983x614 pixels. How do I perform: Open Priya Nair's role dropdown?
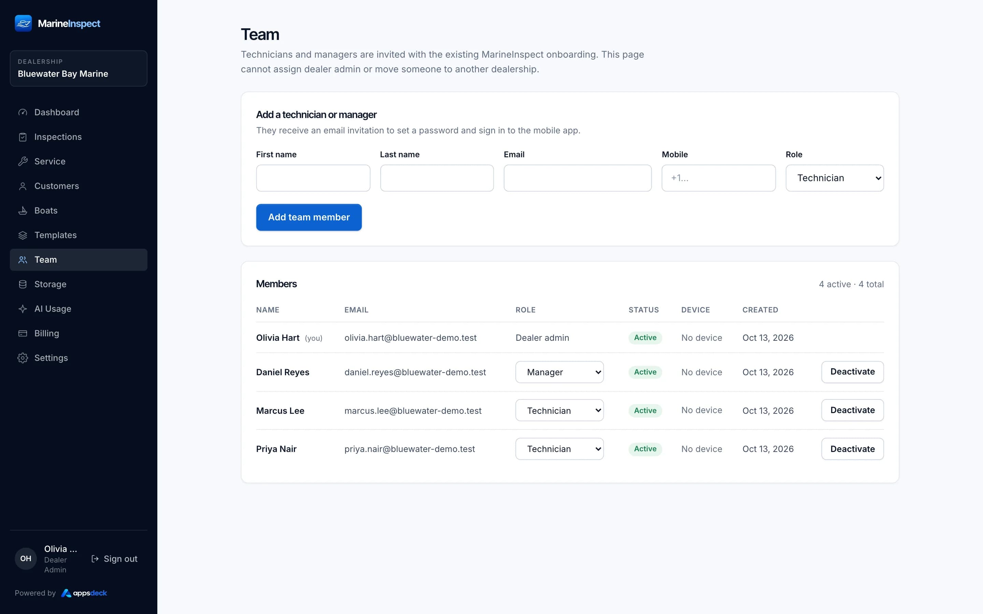tap(559, 449)
